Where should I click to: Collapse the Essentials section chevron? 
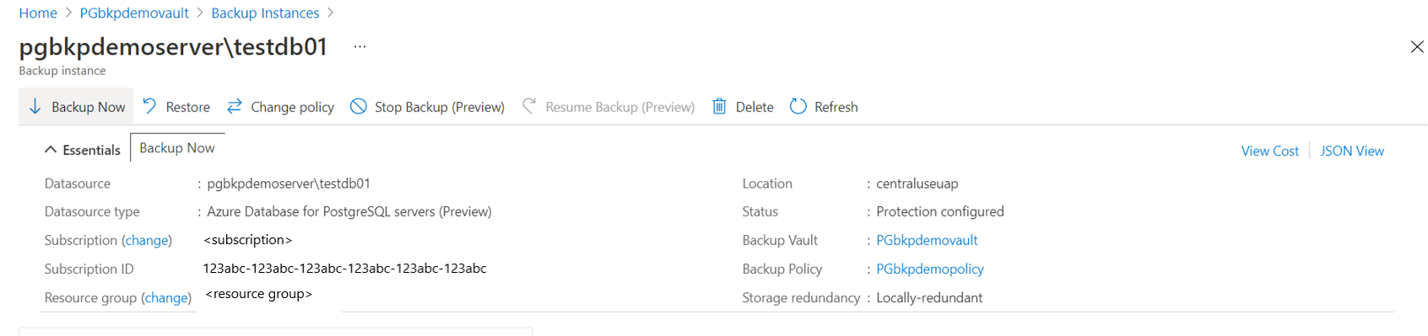(51, 150)
